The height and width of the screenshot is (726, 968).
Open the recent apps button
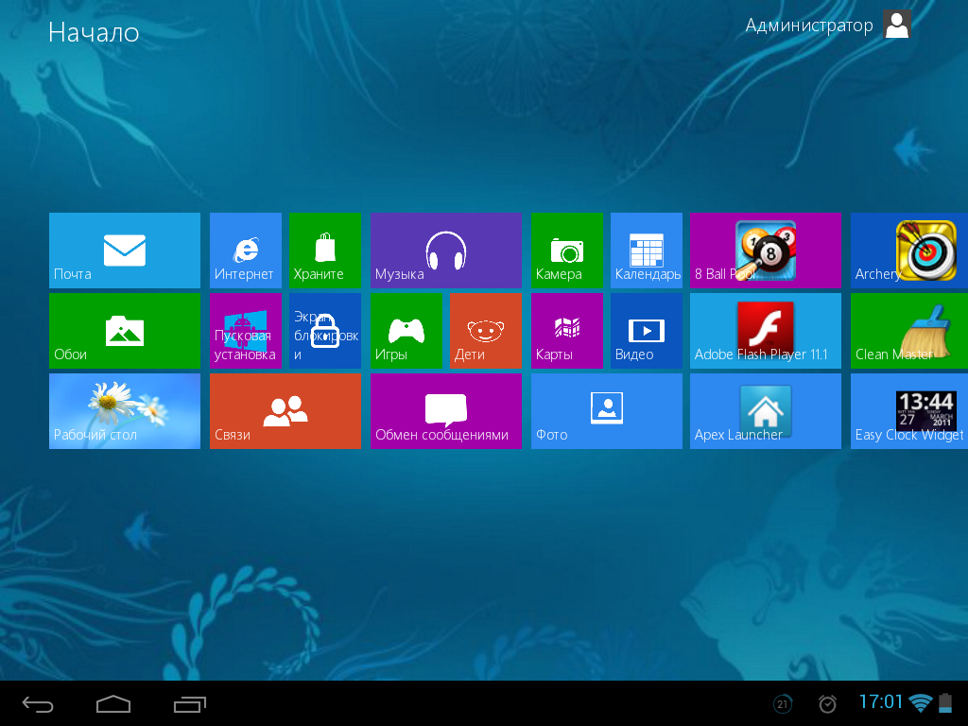tap(189, 703)
